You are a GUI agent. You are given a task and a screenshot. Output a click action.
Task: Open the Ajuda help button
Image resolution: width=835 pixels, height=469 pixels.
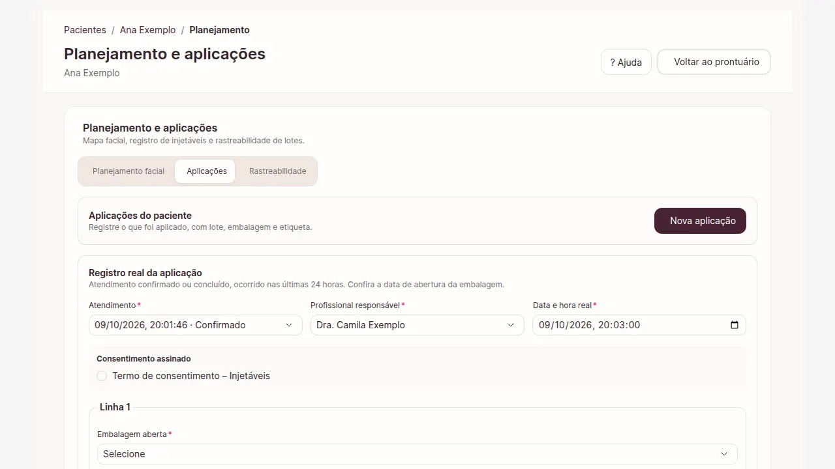pos(626,63)
